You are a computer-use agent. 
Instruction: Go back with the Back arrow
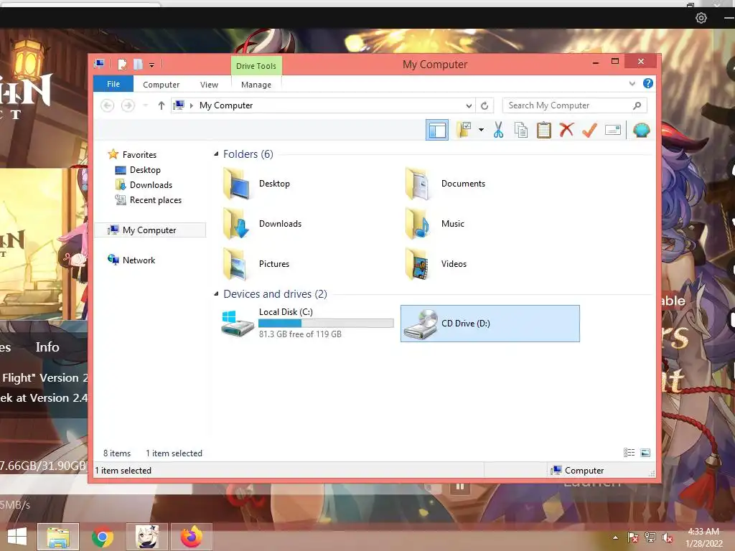click(x=108, y=105)
